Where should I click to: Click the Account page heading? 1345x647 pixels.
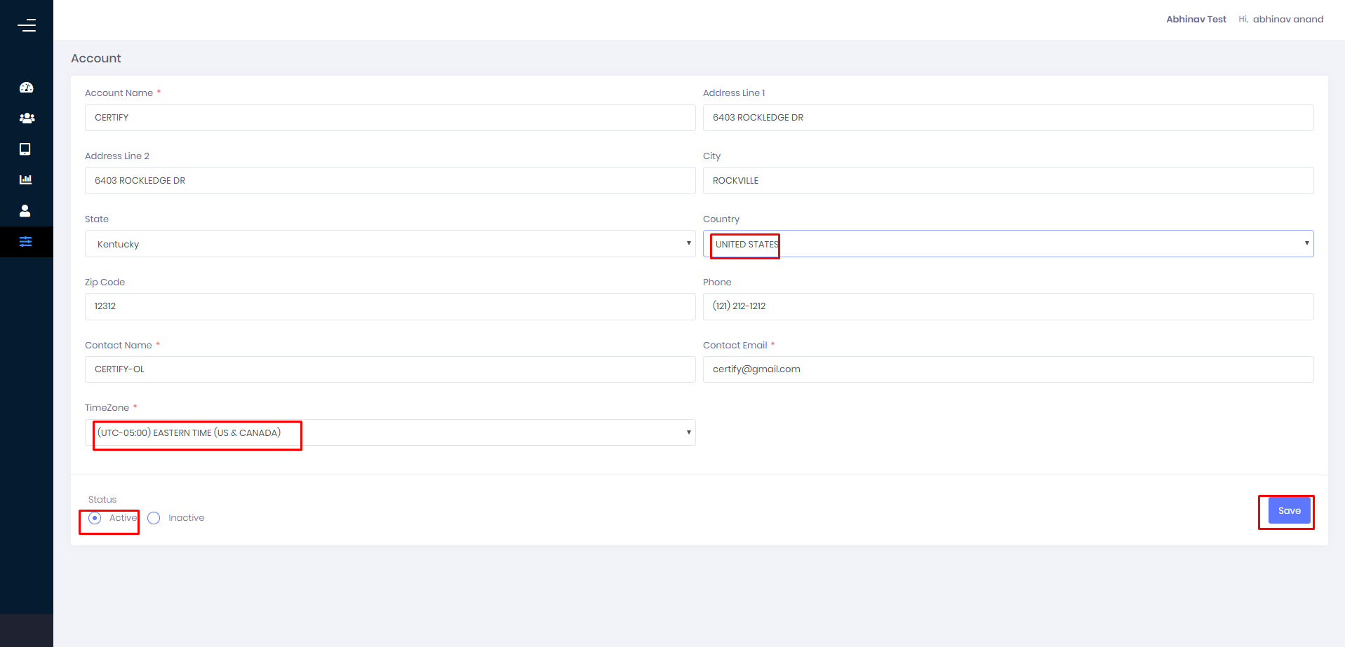pos(96,58)
